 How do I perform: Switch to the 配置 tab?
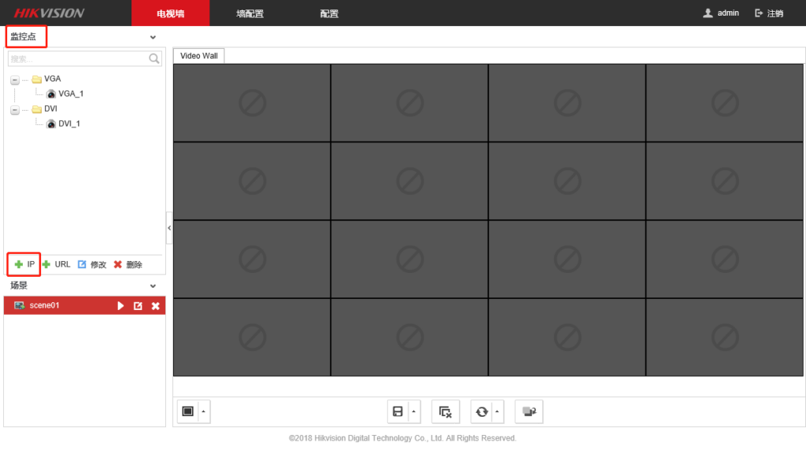pos(329,13)
